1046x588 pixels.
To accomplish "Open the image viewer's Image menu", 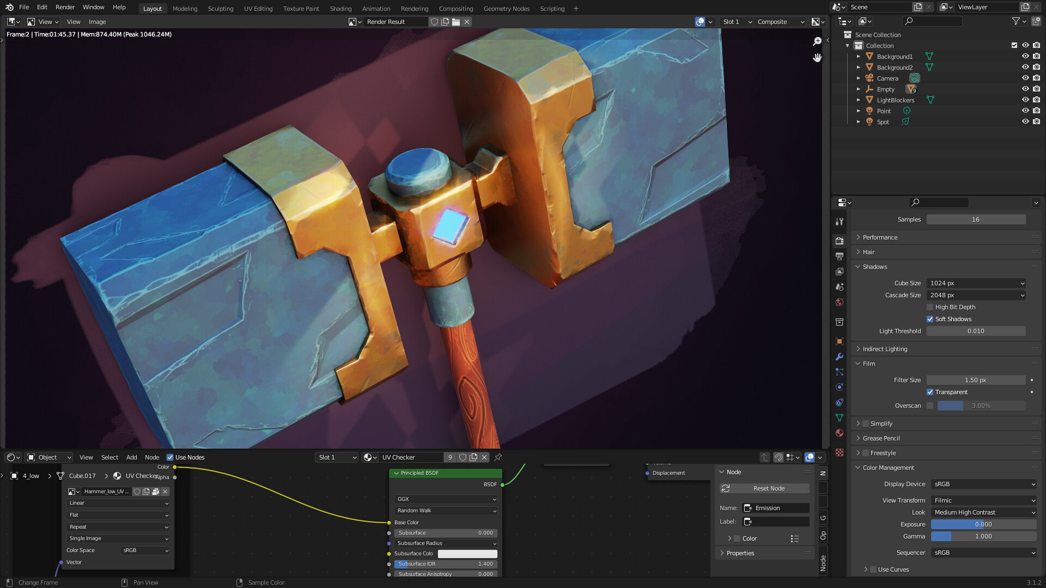I will [97, 22].
